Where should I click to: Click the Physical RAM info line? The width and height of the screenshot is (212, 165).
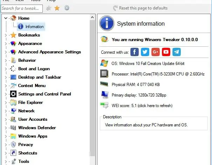pyautogui.click(x=136, y=85)
